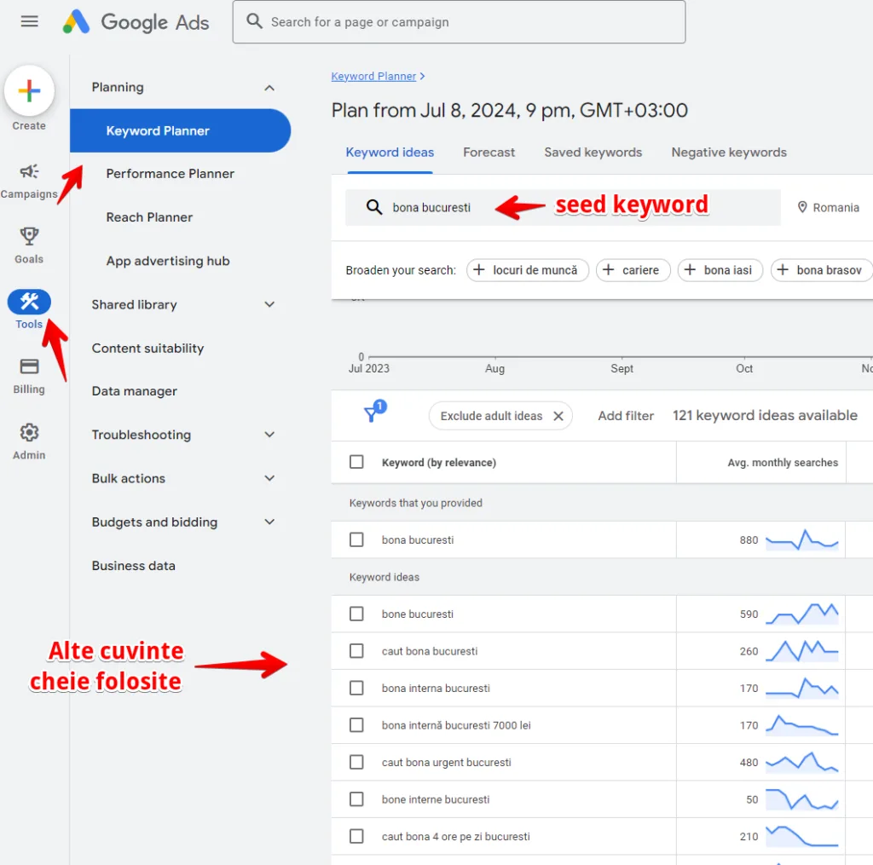873x865 pixels.
Task: Check 'caut bona urgent bucuresti' row
Action: coord(356,762)
